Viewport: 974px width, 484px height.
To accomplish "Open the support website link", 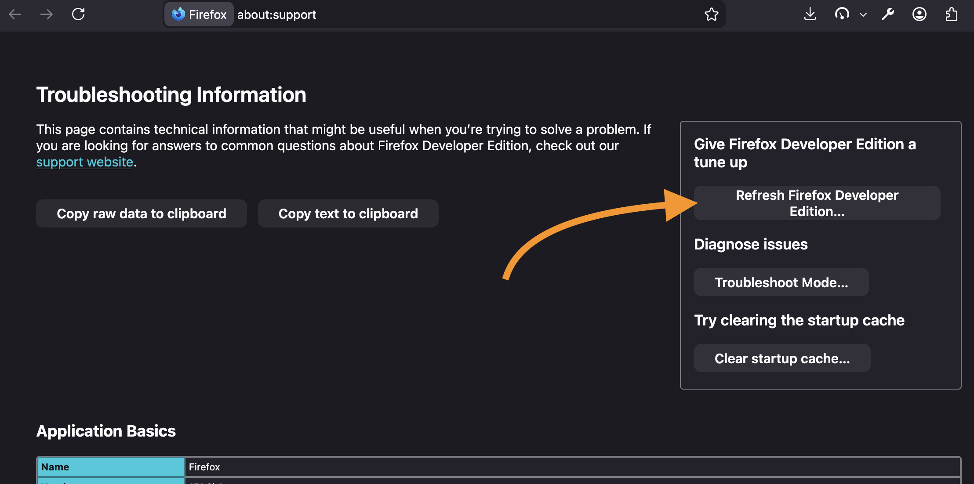I will 84,162.
